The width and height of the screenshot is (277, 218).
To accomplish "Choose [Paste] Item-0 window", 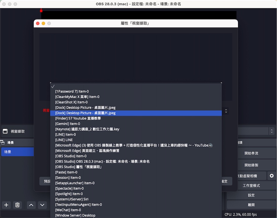I will [136, 172].
